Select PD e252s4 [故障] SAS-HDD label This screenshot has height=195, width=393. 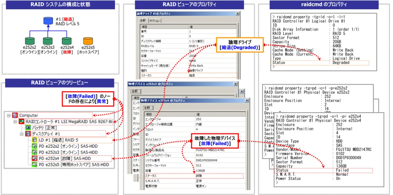(65, 158)
